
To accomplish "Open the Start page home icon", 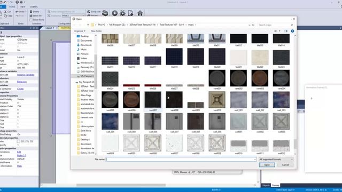I will (x=140, y=13).
